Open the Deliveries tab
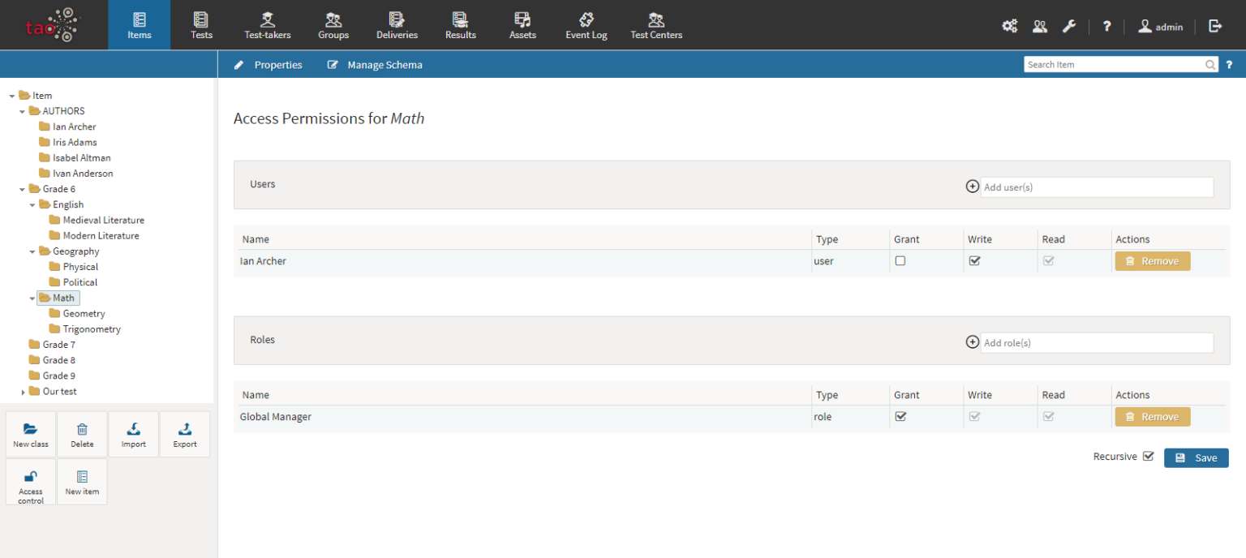Viewport: 1246px width, 558px height. pos(397,26)
